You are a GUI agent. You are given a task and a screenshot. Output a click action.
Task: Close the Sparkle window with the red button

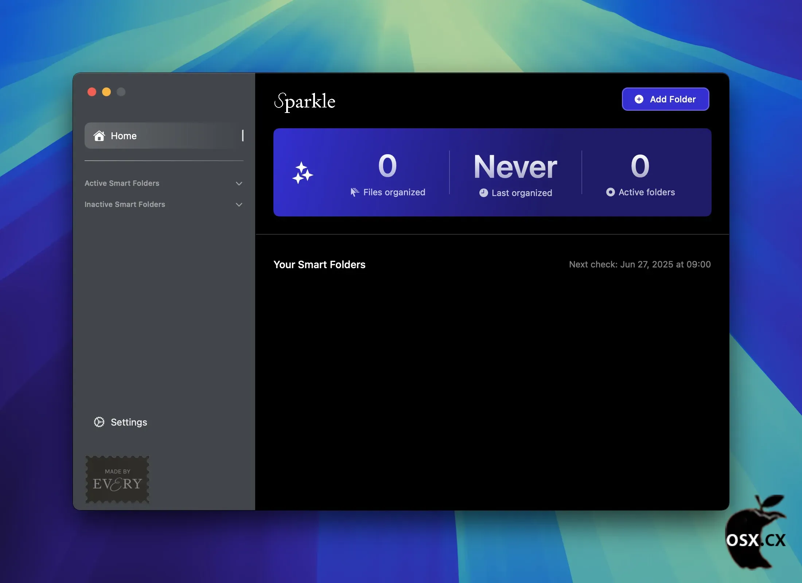92,92
